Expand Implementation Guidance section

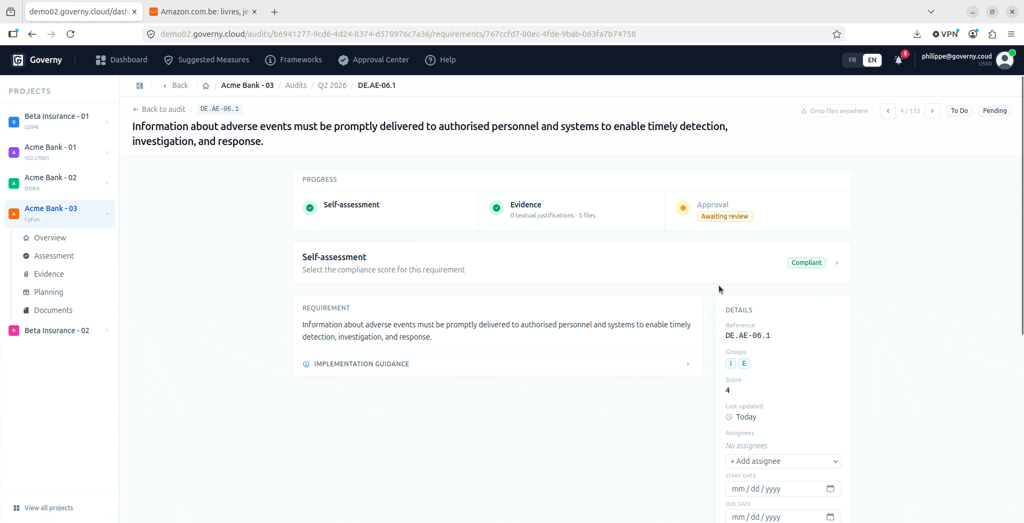click(497, 364)
